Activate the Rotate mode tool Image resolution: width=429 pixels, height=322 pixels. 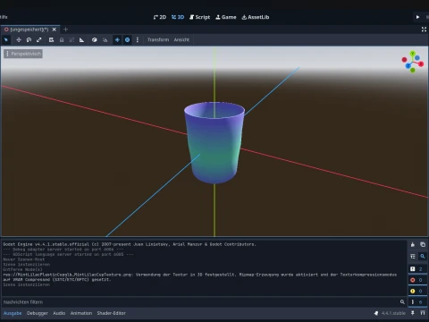coord(29,39)
